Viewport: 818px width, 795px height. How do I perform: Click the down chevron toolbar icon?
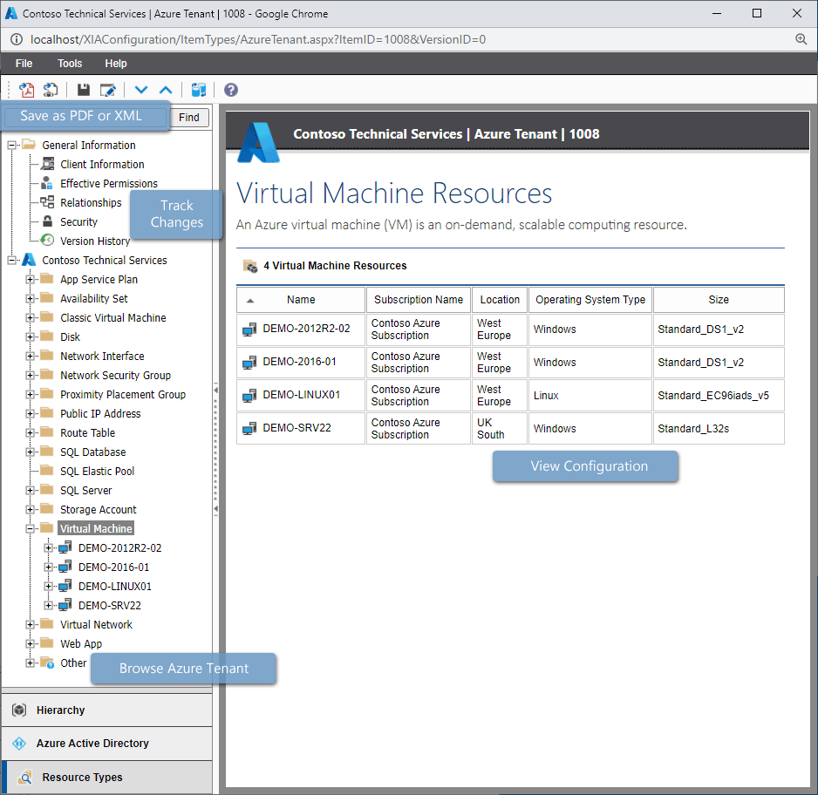(x=141, y=90)
